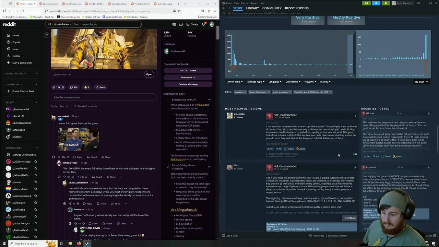This screenshot has height=247, width=439.
Task: Change comment sort from Best
Action: 63,106
